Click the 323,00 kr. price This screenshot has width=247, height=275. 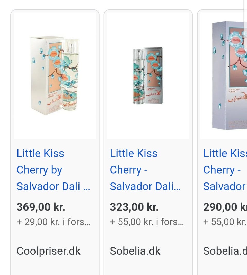(134, 207)
